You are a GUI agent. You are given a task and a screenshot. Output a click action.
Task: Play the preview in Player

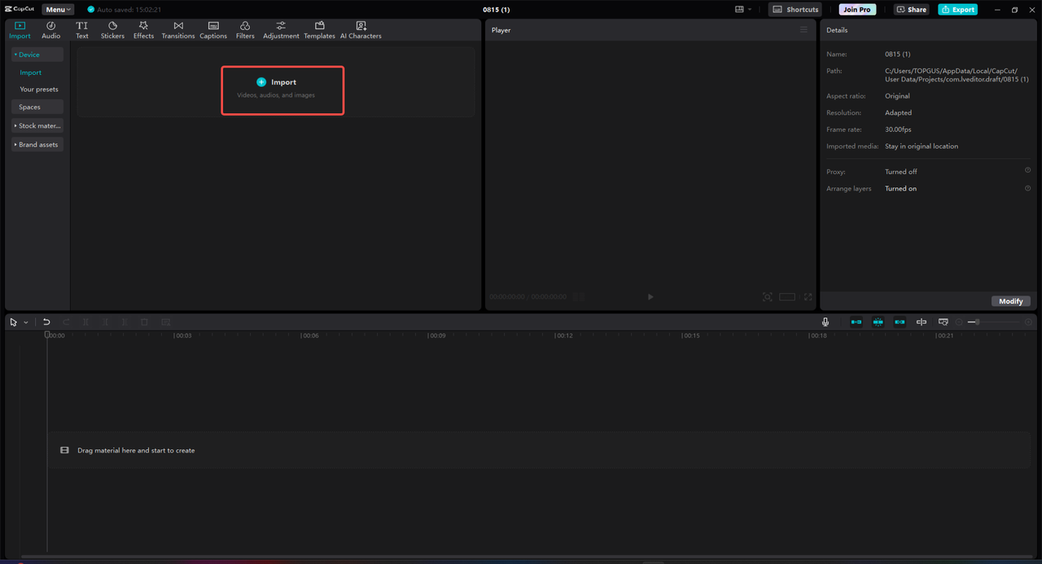650,297
